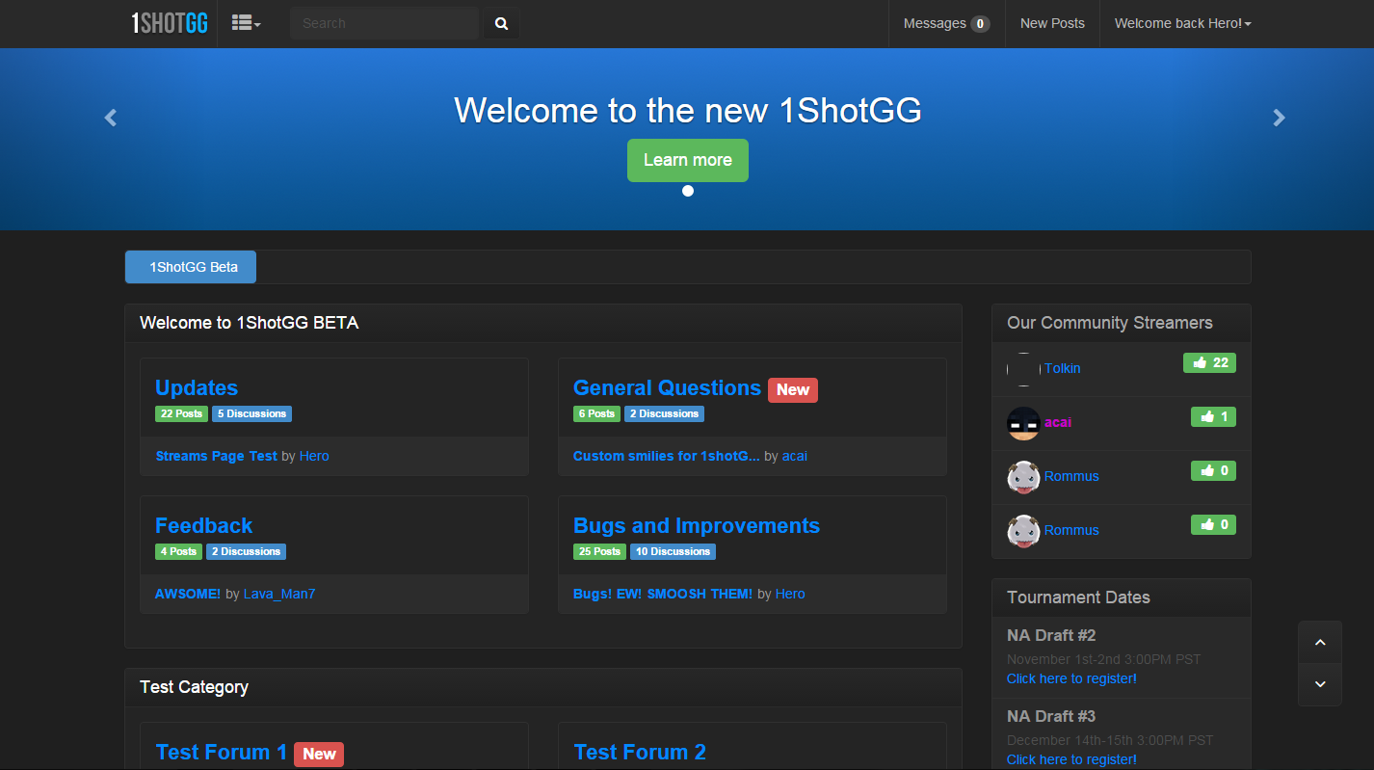Click the 5 Discussions badge under Updates
The width and height of the screenshot is (1374, 770).
[251, 414]
